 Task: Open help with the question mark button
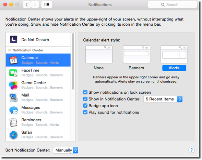pos(191,150)
